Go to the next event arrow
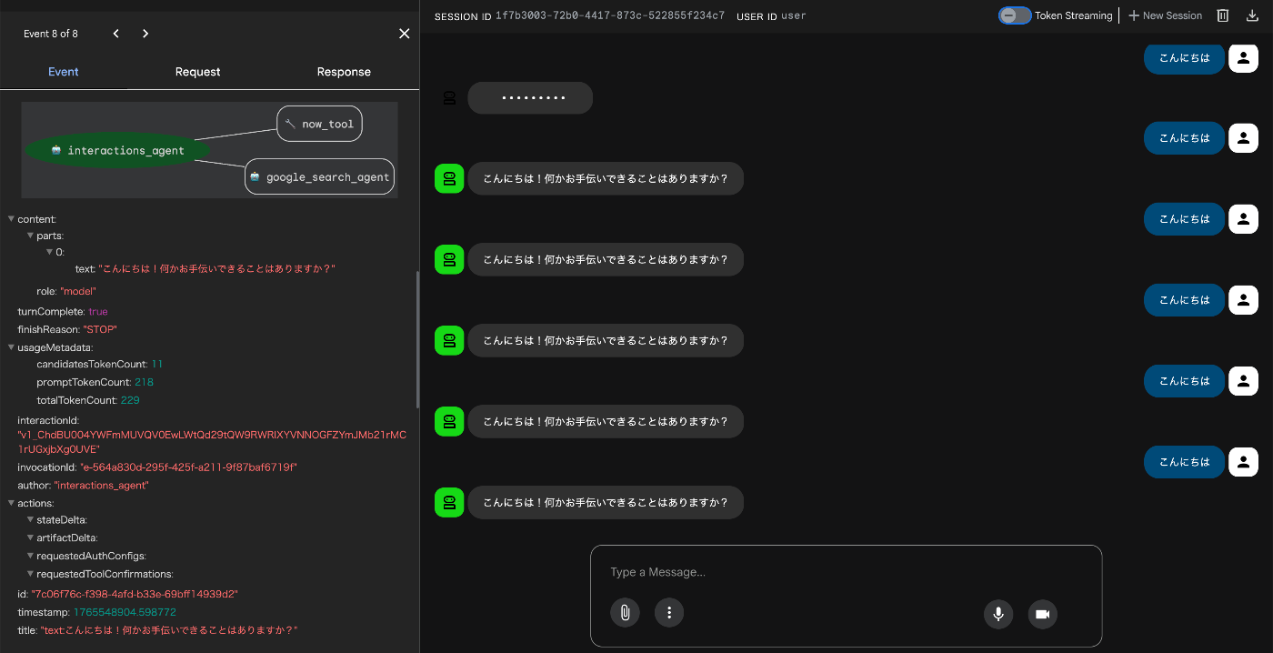Image resolution: width=1273 pixels, height=653 pixels. [145, 34]
